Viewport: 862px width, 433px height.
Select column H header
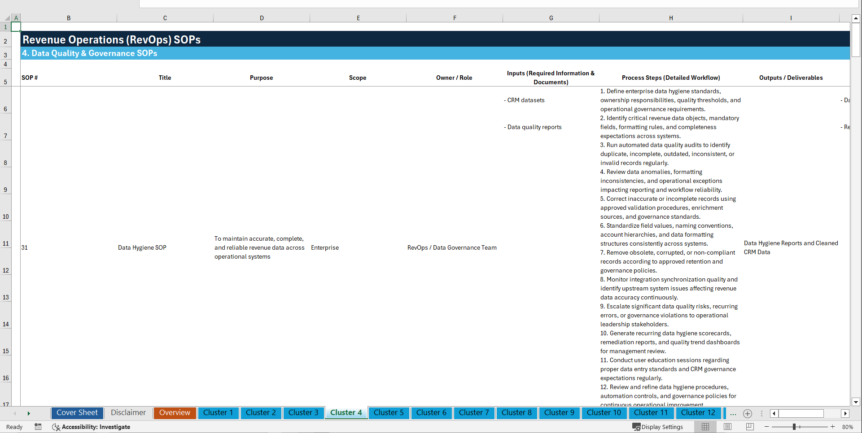click(671, 18)
